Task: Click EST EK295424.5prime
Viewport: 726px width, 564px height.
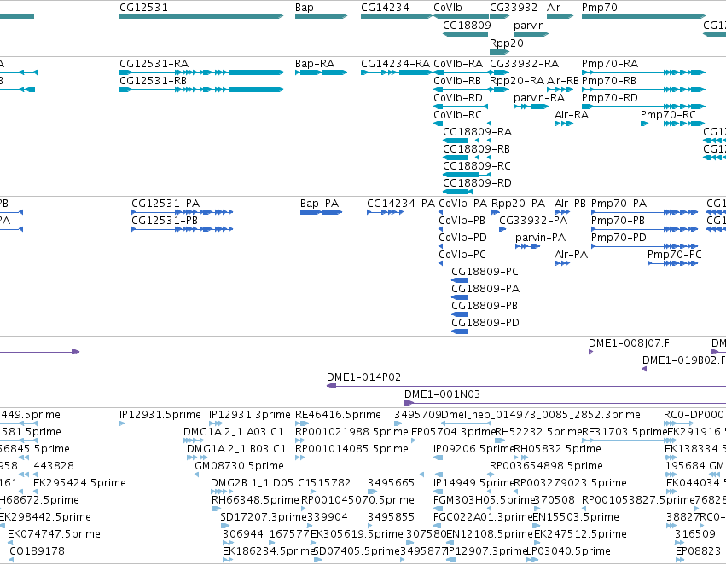Action: (x=79, y=482)
